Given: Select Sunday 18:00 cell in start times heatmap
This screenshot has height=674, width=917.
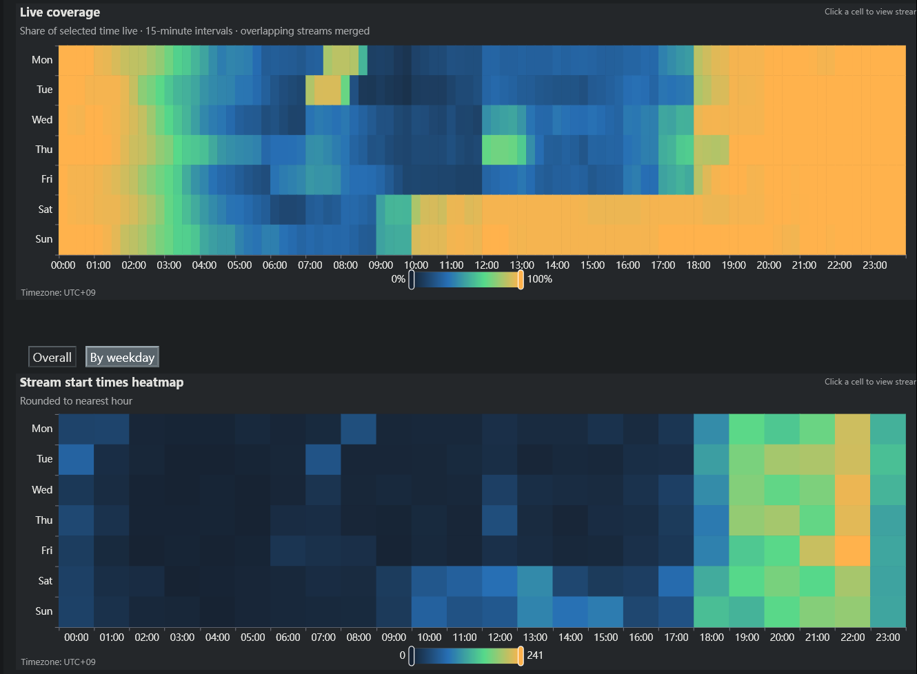Looking at the screenshot, I should pyautogui.click(x=712, y=611).
